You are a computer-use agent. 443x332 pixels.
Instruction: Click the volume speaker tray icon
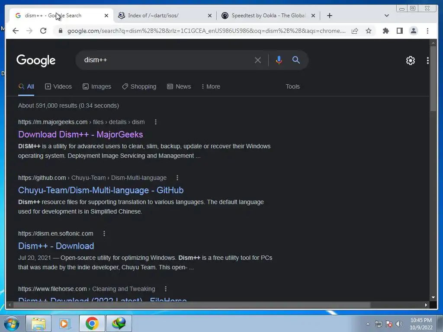click(399, 324)
